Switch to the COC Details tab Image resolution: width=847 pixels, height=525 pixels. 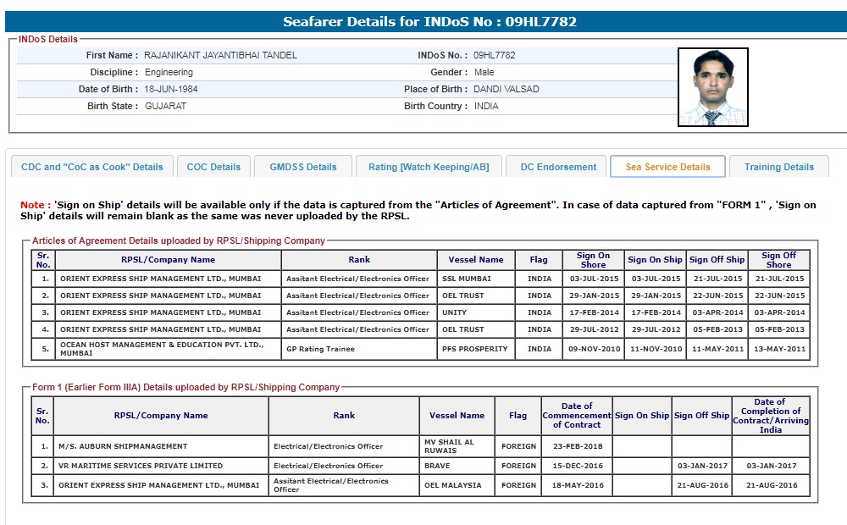click(x=213, y=167)
